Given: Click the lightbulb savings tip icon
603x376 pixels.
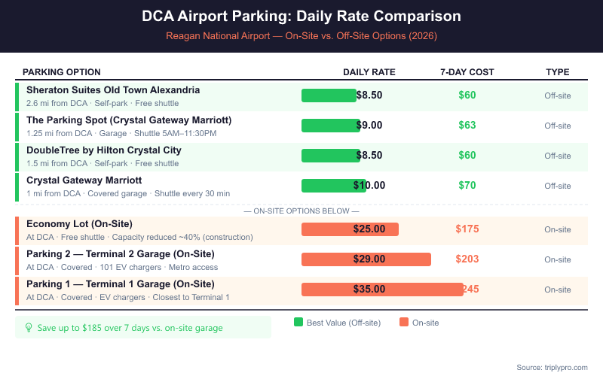Looking at the screenshot, I should click(x=29, y=327).
